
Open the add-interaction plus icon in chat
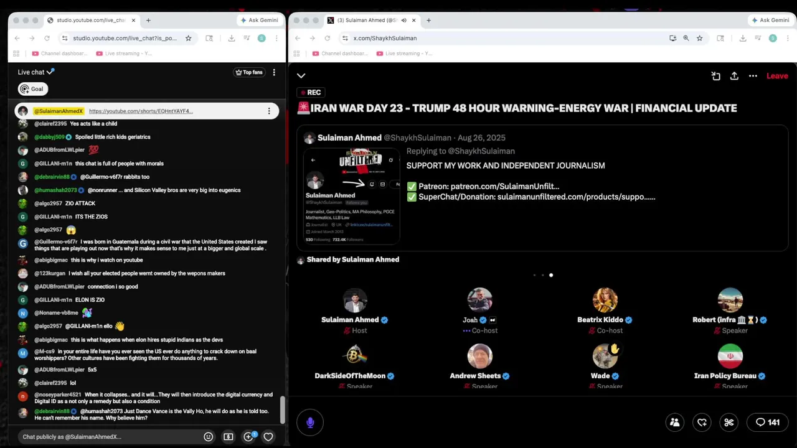click(x=248, y=437)
